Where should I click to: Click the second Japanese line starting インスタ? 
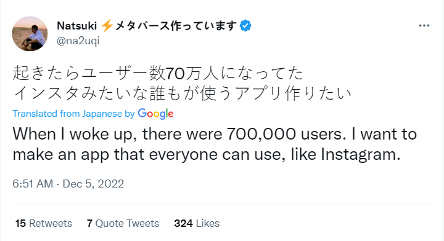click(x=182, y=93)
